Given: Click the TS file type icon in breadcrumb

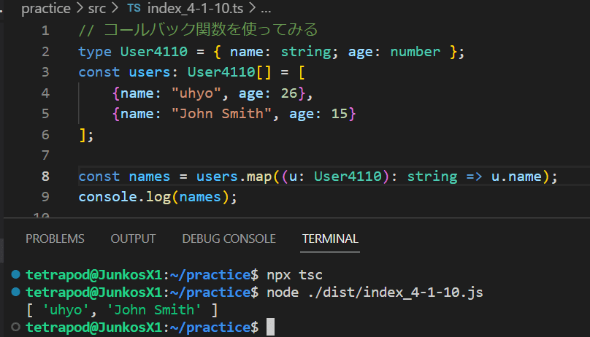Looking at the screenshot, I should [134, 8].
